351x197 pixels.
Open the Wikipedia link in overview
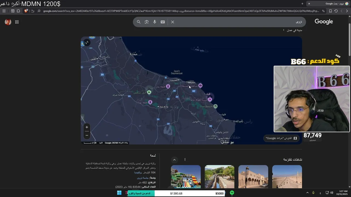(x=138, y=173)
